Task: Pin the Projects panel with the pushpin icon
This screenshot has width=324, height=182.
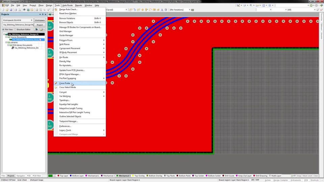Action: click(x=43, y=14)
